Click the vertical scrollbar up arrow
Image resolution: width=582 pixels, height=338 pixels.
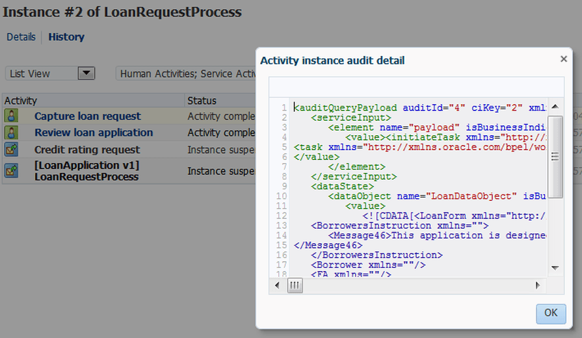[555, 107]
